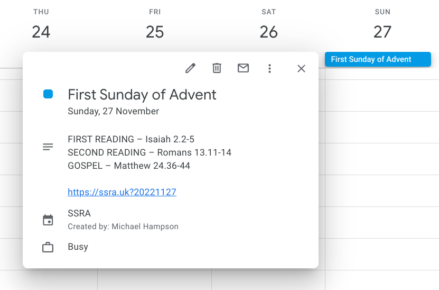The image size is (439, 290).
Task: Click the SSRA calendar name
Action: (x=79, y=213)
